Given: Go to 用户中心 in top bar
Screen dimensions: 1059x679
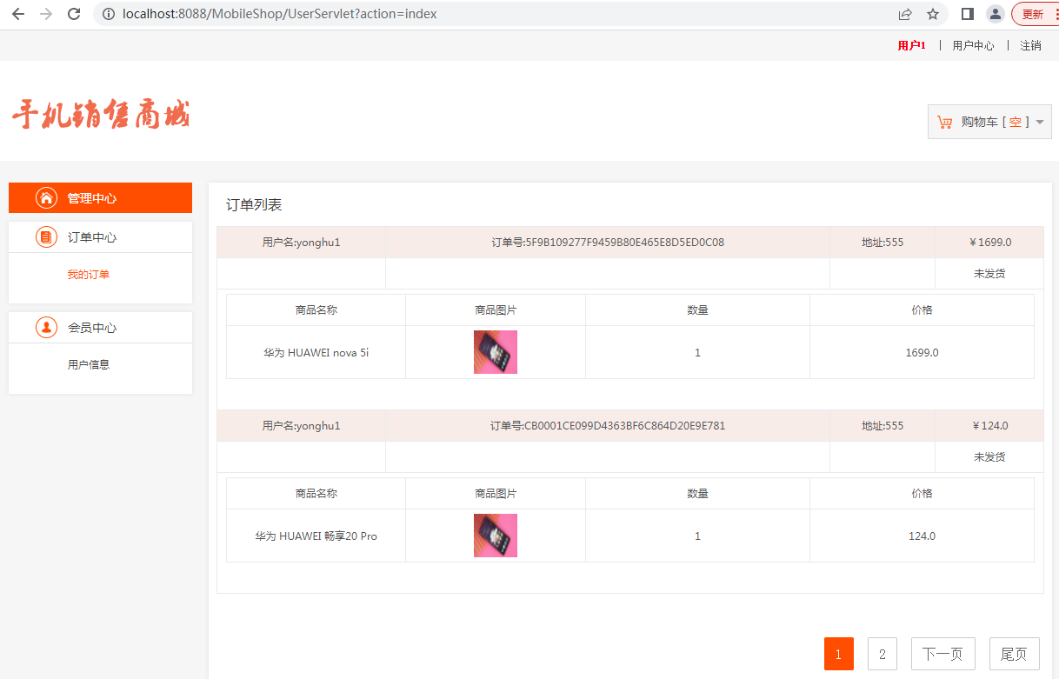Looking at the screenshot, I should [x=973, y=45].
